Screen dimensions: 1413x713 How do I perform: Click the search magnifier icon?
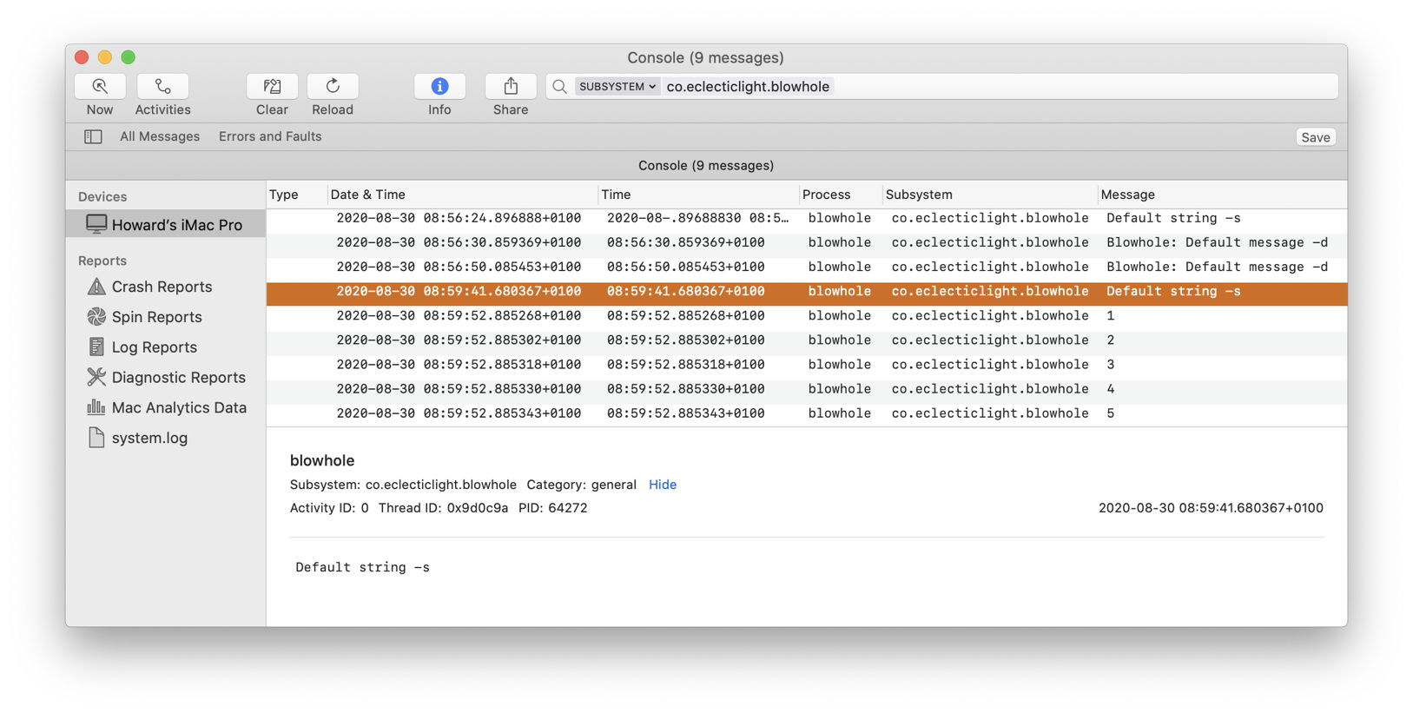coord(560,86)
